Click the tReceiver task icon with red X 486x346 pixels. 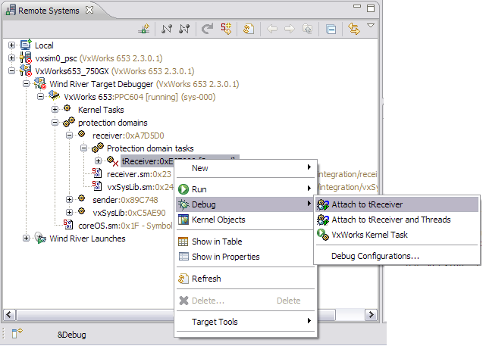point(112,161)
